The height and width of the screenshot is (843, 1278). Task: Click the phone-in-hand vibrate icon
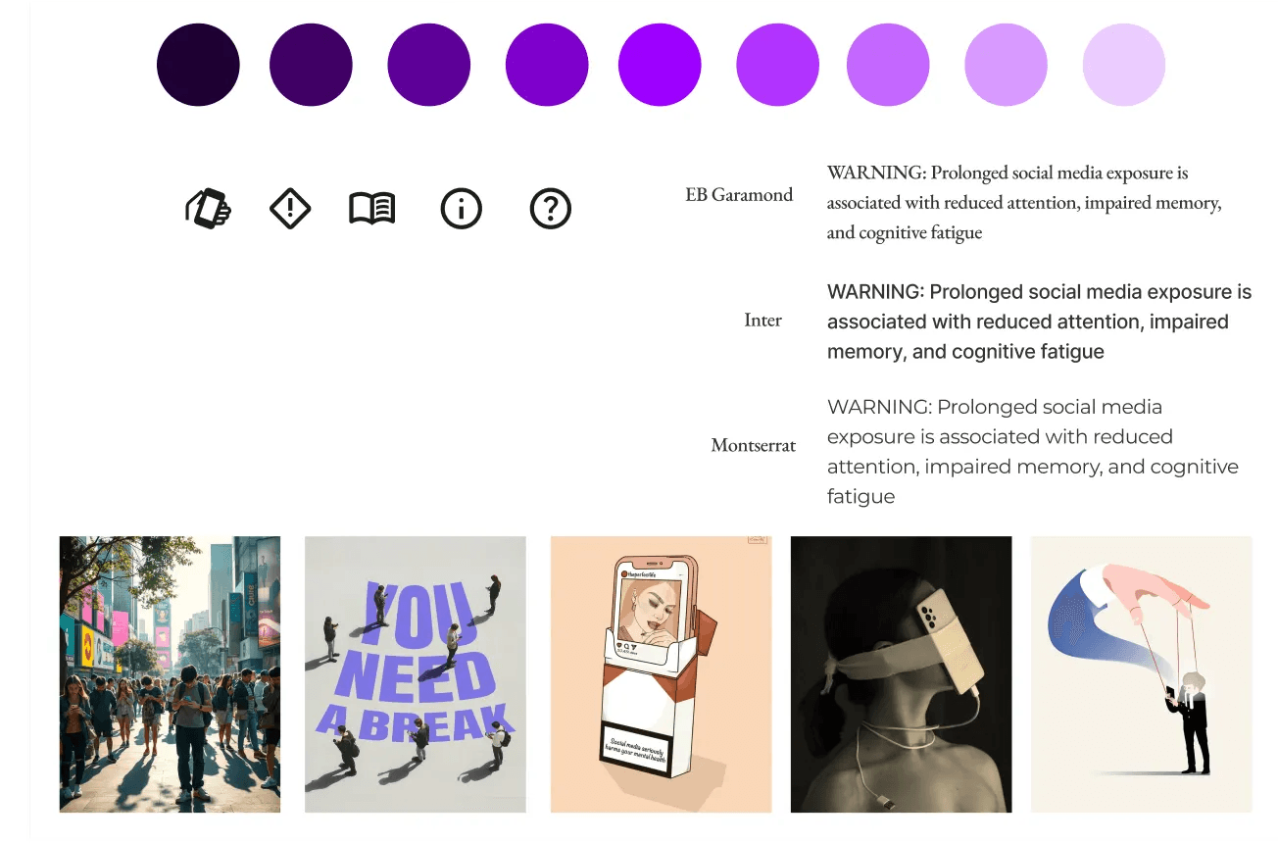[x=208, y=209]
